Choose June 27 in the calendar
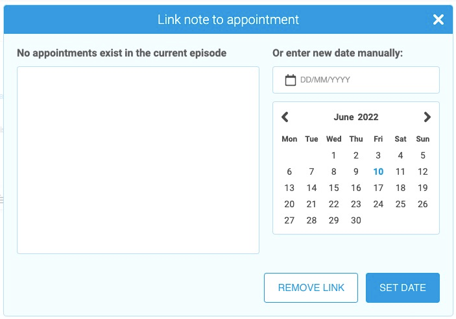This screenshot has width=456, height=319. (289, 220)
